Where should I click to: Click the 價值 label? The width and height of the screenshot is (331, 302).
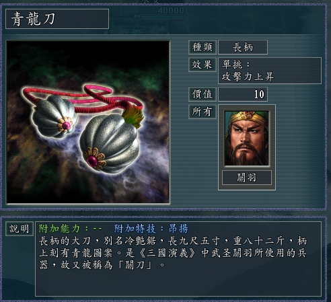click(x=203, y=94)
